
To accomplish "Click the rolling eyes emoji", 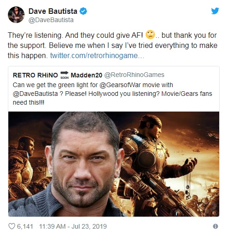I will coord(150,35).
